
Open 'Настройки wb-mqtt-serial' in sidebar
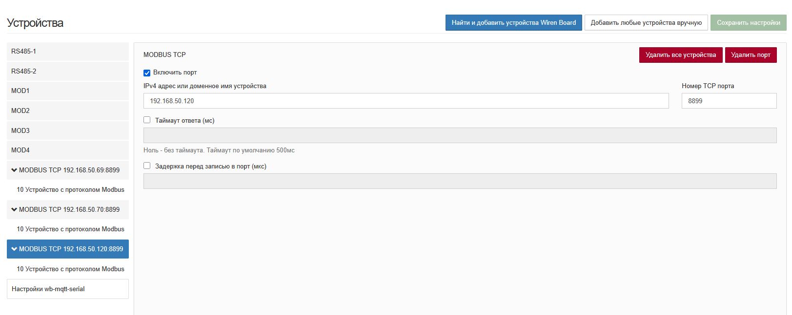pos(67,289)
